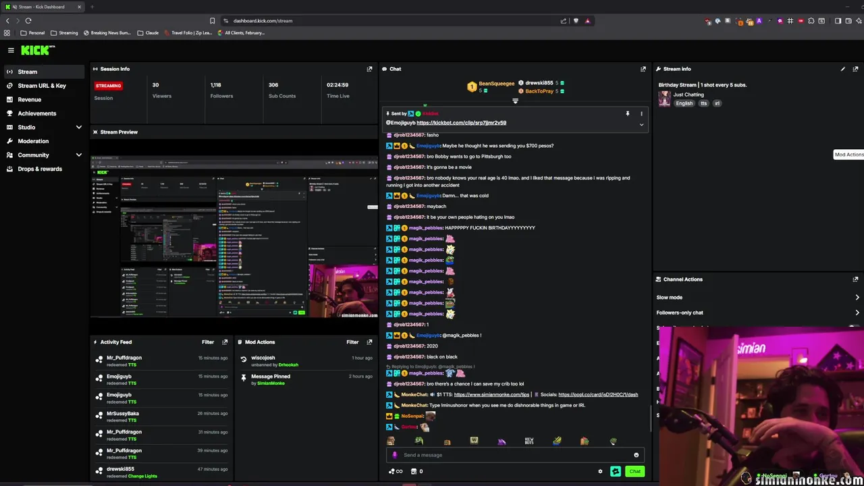This screenshot has height=486, width=864.
Task: Open the simianmonke tips link
Action: point(491,395)
